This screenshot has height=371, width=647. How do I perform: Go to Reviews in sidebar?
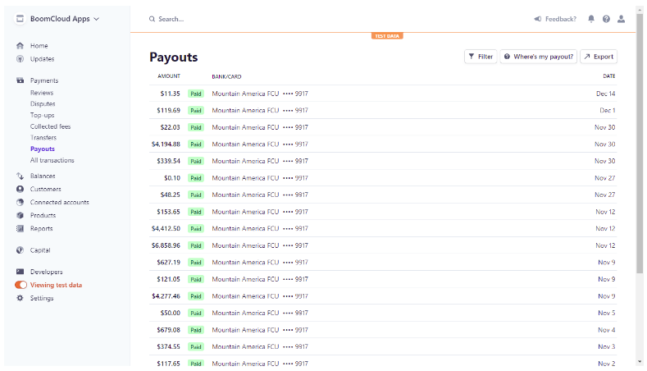coord(42,93)
